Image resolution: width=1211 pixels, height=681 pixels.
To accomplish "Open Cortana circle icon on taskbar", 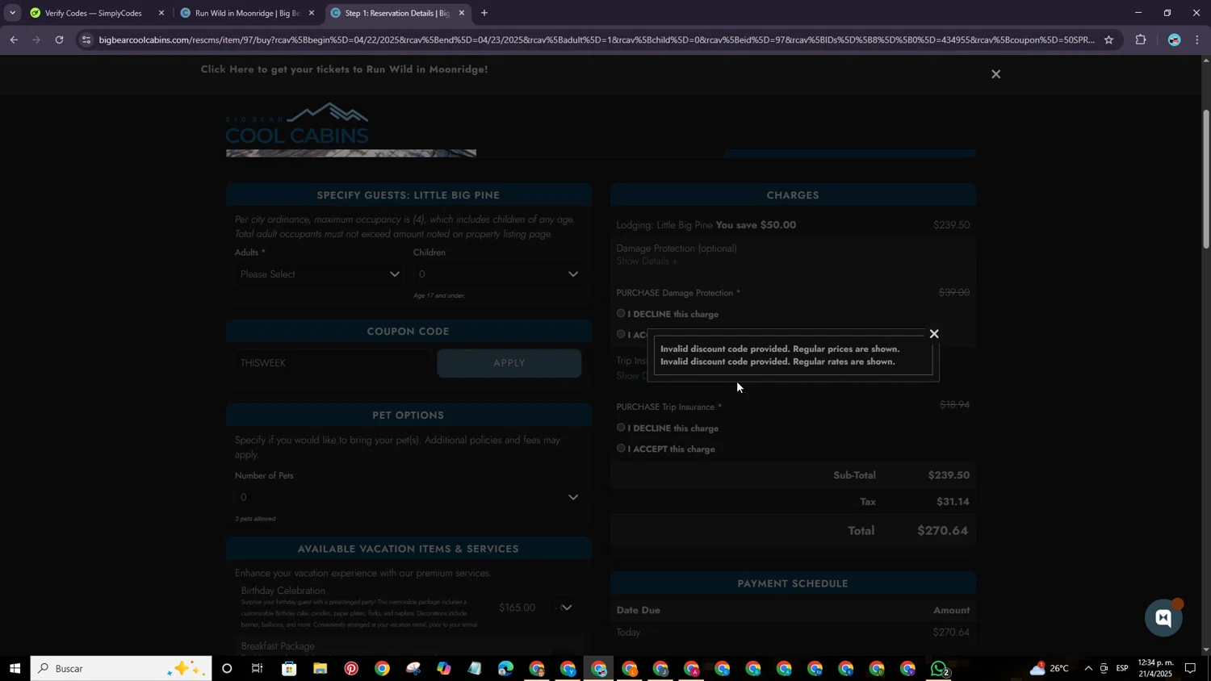I will tap(227, 668).
